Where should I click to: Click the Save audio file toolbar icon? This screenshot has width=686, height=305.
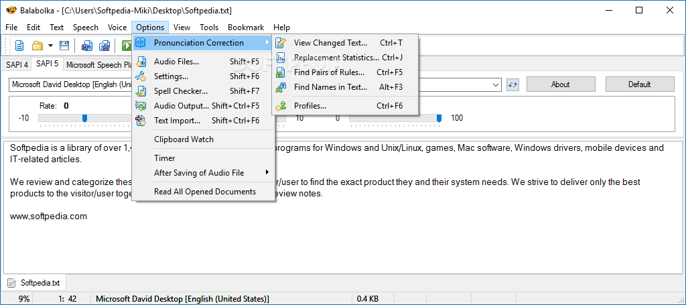click(87, 45)
